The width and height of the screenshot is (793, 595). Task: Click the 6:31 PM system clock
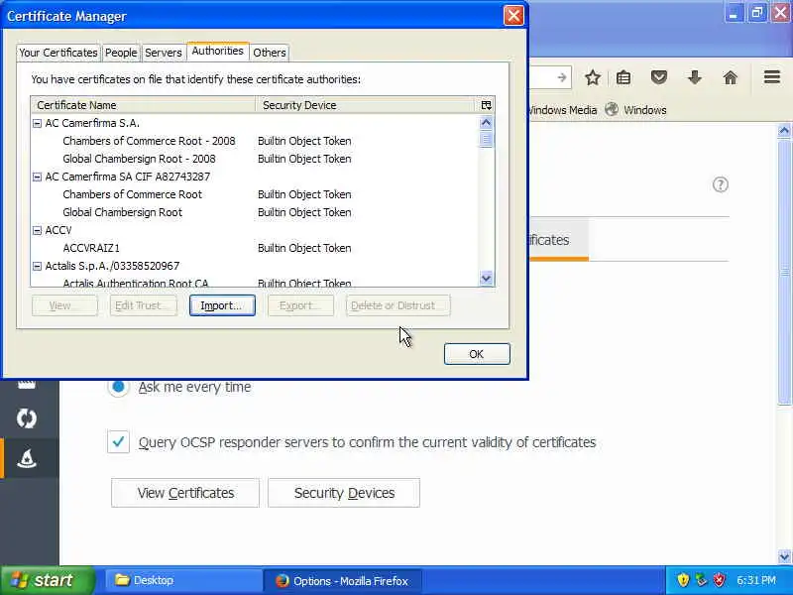[x=755, y=580]
